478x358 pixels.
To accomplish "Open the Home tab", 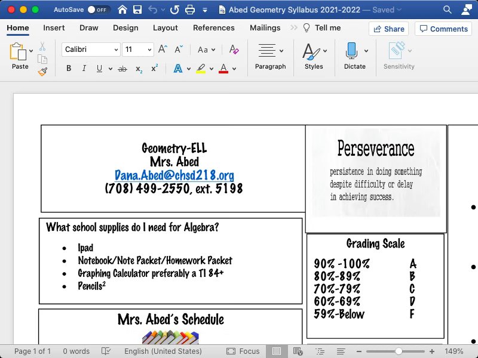I will pyautogui.click(x=18, y=27).
